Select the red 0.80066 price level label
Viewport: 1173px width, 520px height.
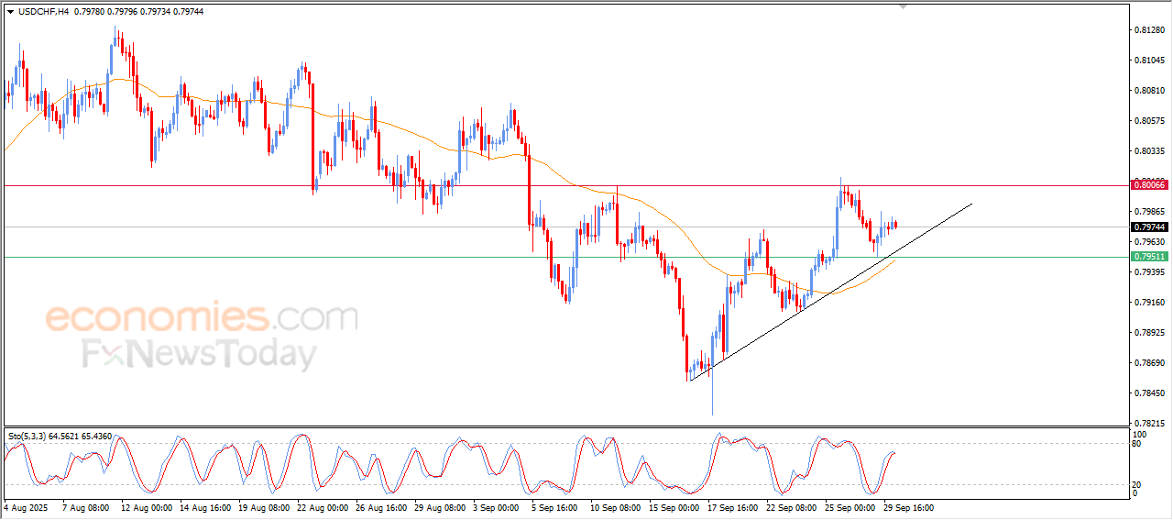[1149, 185]
